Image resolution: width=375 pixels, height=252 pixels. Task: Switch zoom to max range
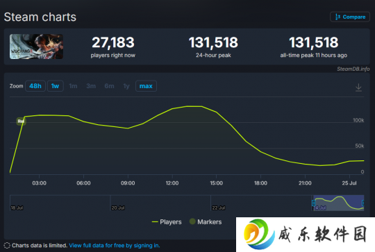[x=146, y=86]
